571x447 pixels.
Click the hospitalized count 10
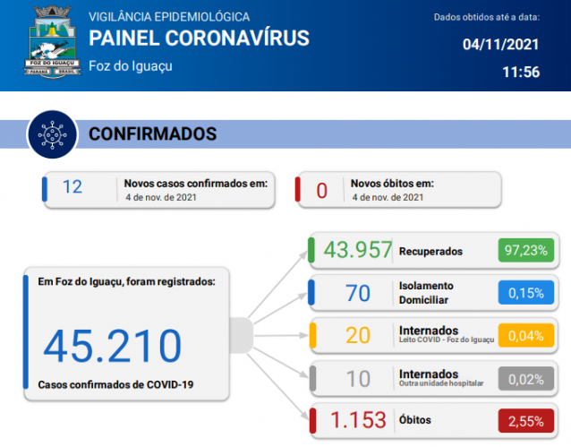click(x=358, y=379)
